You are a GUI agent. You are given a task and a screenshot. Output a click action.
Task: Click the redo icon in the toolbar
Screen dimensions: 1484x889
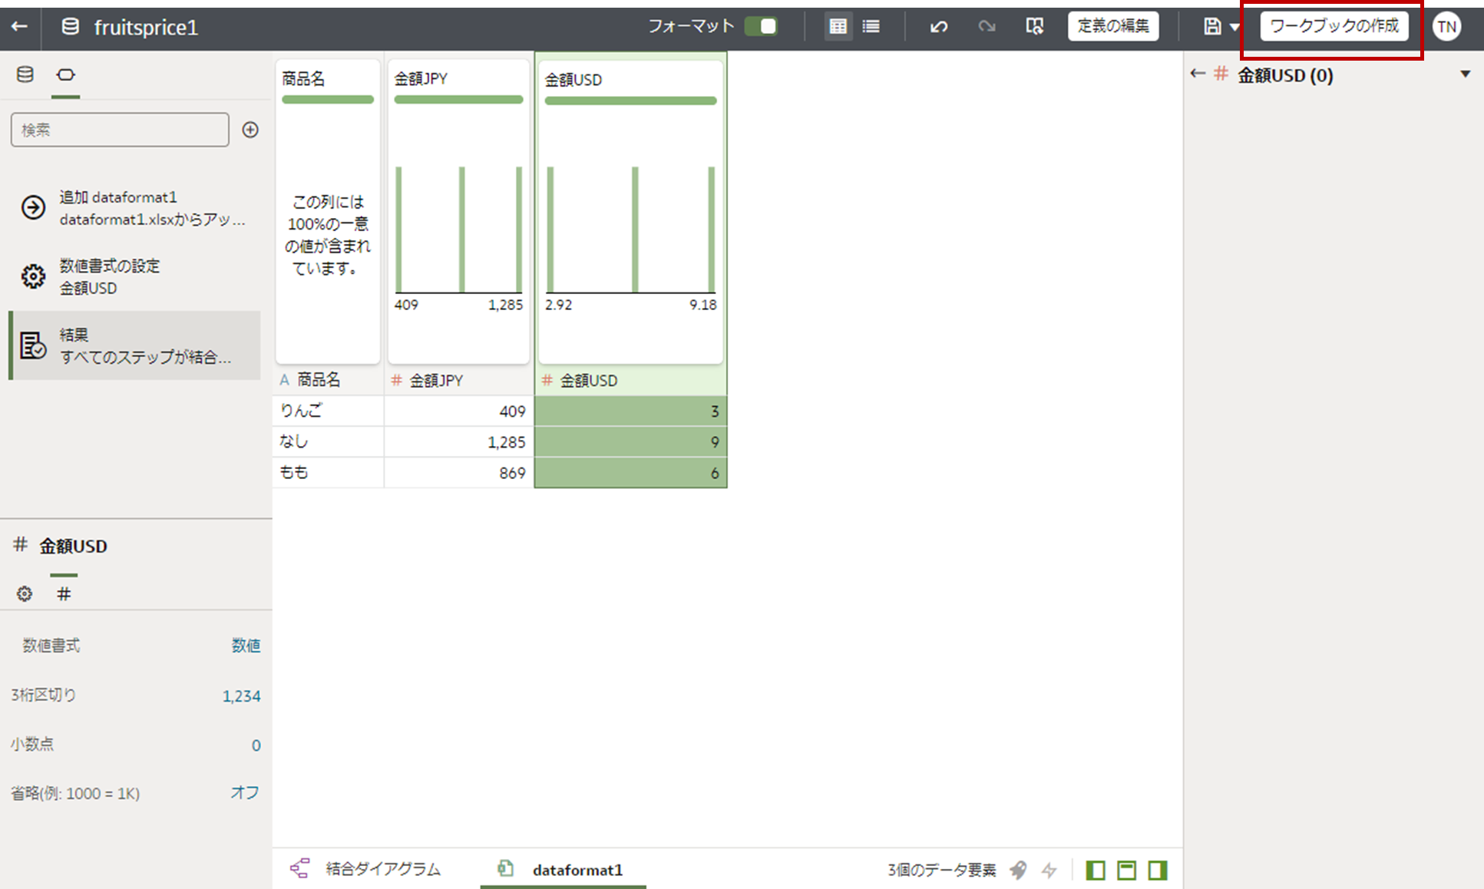[x=987, y=27]
